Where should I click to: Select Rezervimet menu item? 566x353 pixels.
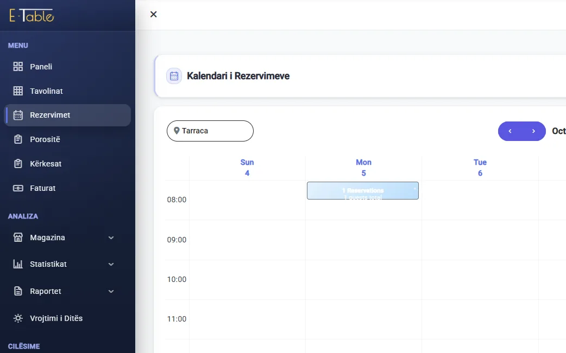click(67, 115)
